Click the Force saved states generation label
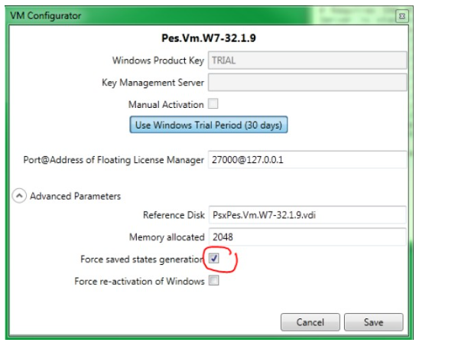This screenshot has height=349, width=458. coord(141,259)
